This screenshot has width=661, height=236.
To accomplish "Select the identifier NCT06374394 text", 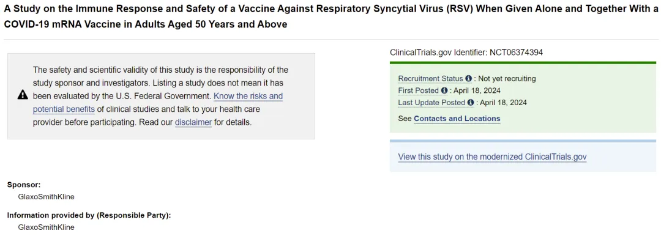I will point(516,53).
